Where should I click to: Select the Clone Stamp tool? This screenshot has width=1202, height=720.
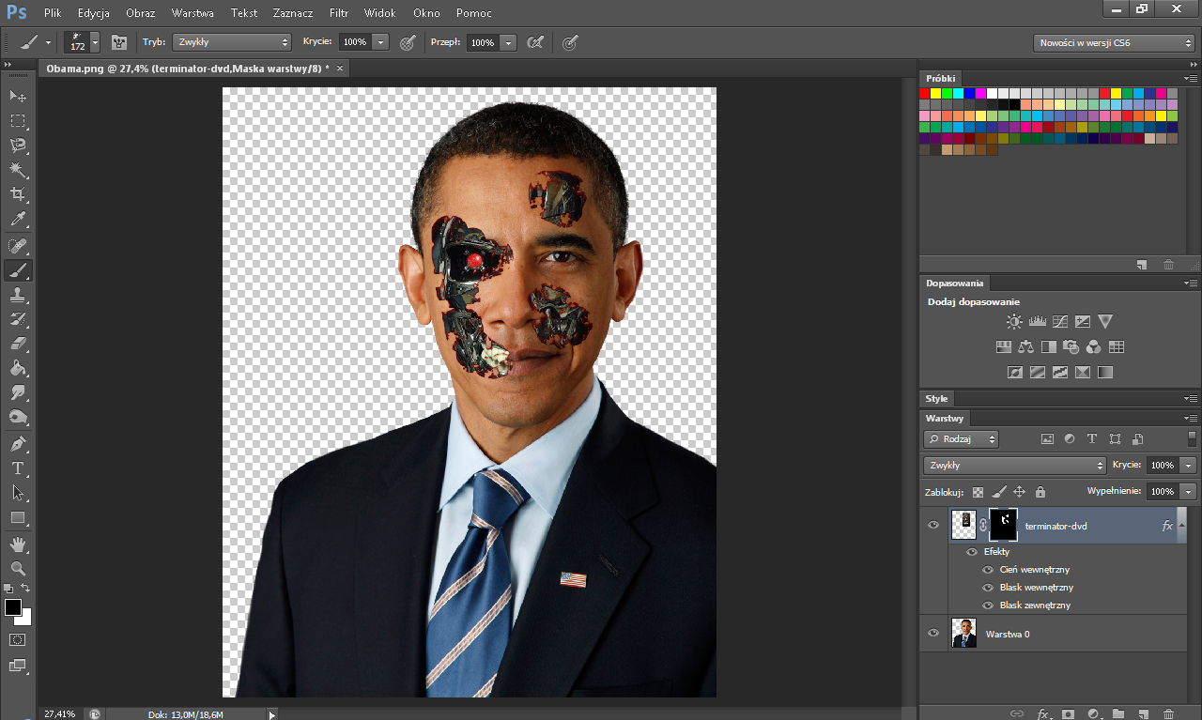point(18,295)
